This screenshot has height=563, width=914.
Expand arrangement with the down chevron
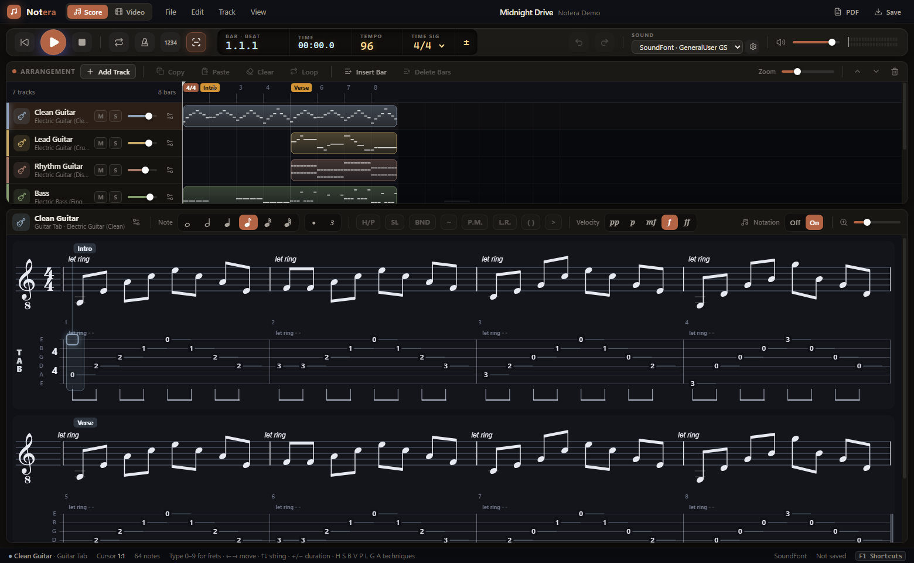876,72
